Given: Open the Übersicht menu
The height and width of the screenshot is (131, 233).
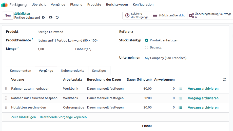Looking at the screenshot, I should (x=39, y=5).
